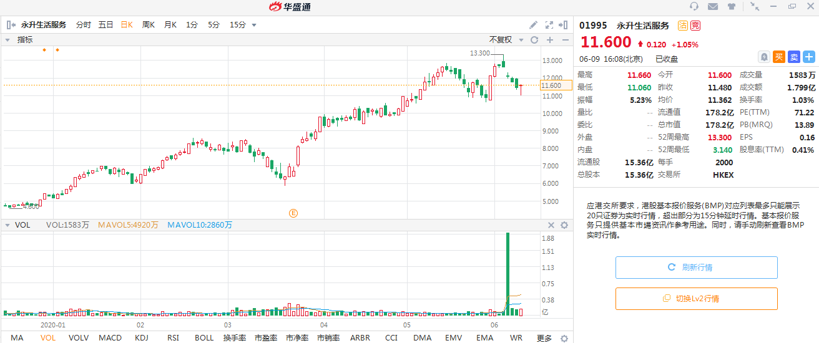The width and height of the screenshot is (819, 343).
Task: Switch to 1分 one-minute chart
Action: pyautogui.click(x=192, y=25)
